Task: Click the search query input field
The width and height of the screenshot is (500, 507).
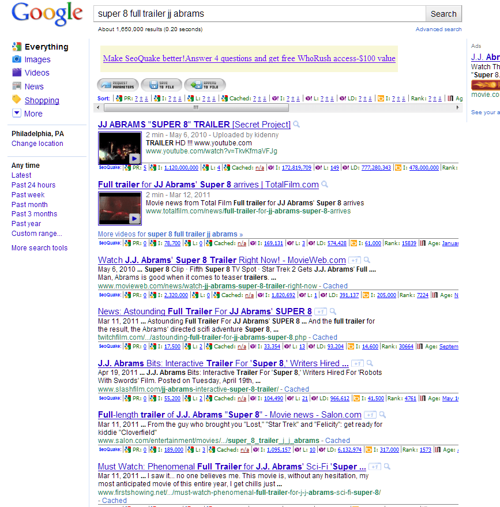Action: point(260,13)
